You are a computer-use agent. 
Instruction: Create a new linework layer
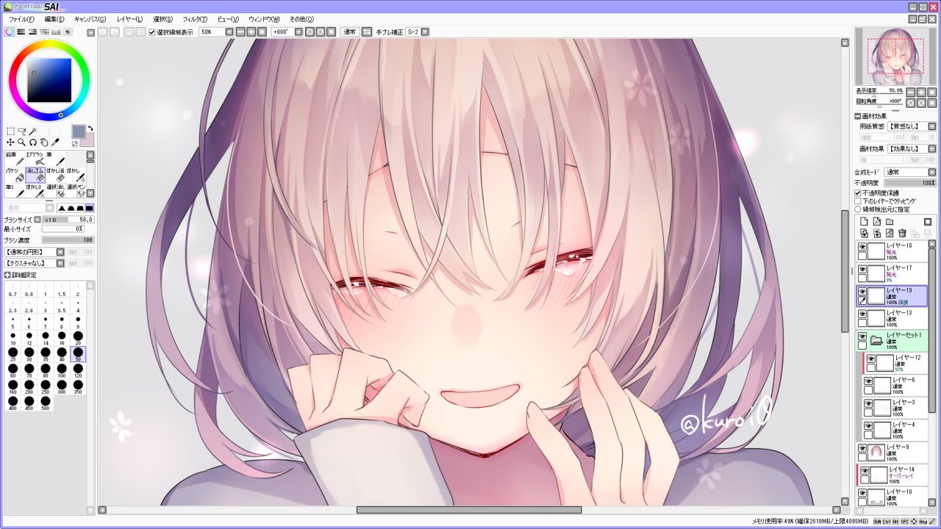pyautogui.click(x=877, y=222)
